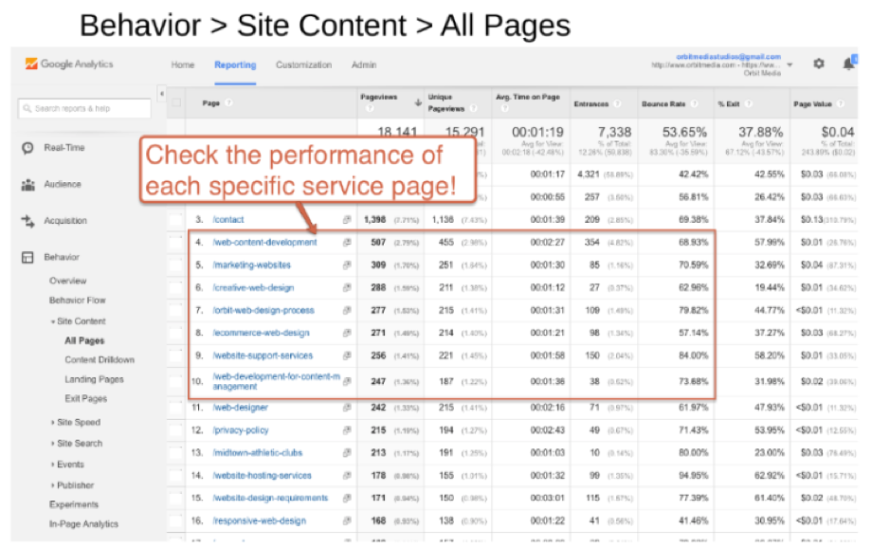The height and width of the screenshot is (548, 872).
Task: Sort by Pageviews using the down arrow
Action: point(418,102)
